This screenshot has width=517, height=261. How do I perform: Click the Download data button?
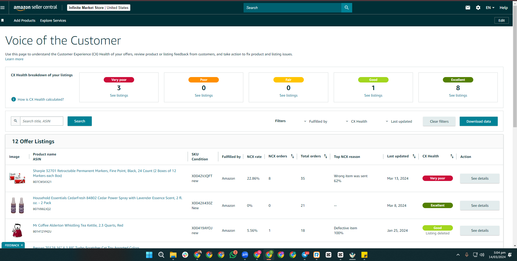pyautogui.click(x=478, y=121)
